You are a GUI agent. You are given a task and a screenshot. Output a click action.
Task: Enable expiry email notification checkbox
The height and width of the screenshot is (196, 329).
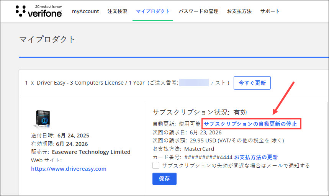click(x=156, y=165)
